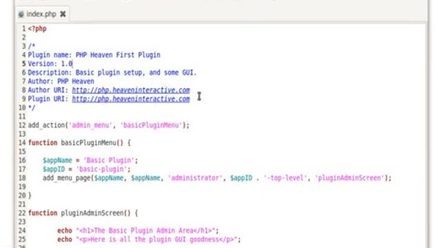Click 'Description: Basic plugin setup, and some GUI.'

click(112, 72)
